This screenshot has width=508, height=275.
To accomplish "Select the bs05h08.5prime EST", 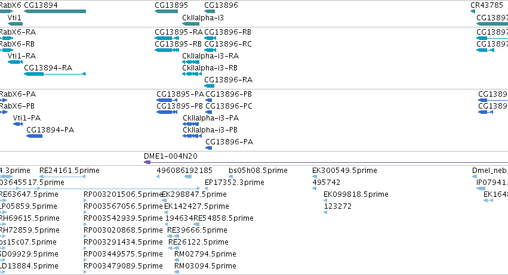I will pos(230,177).
